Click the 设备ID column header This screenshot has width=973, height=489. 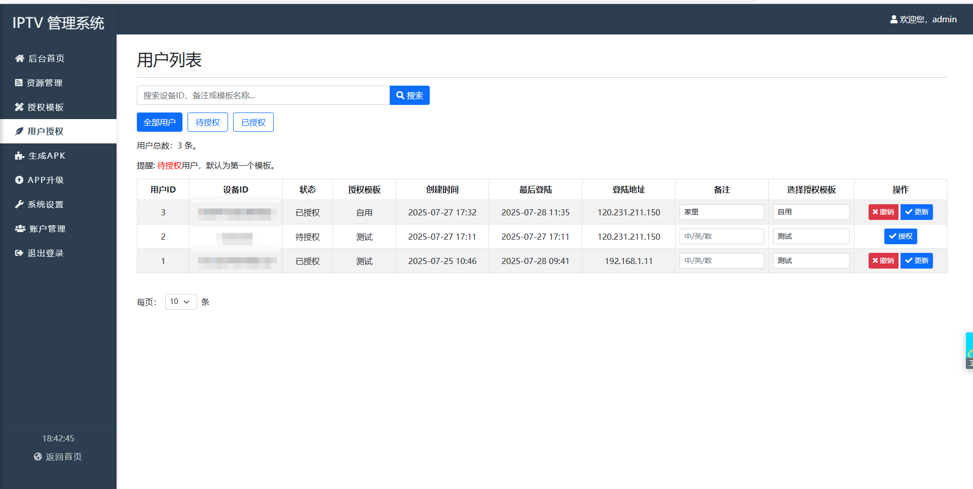click(236, 190)
